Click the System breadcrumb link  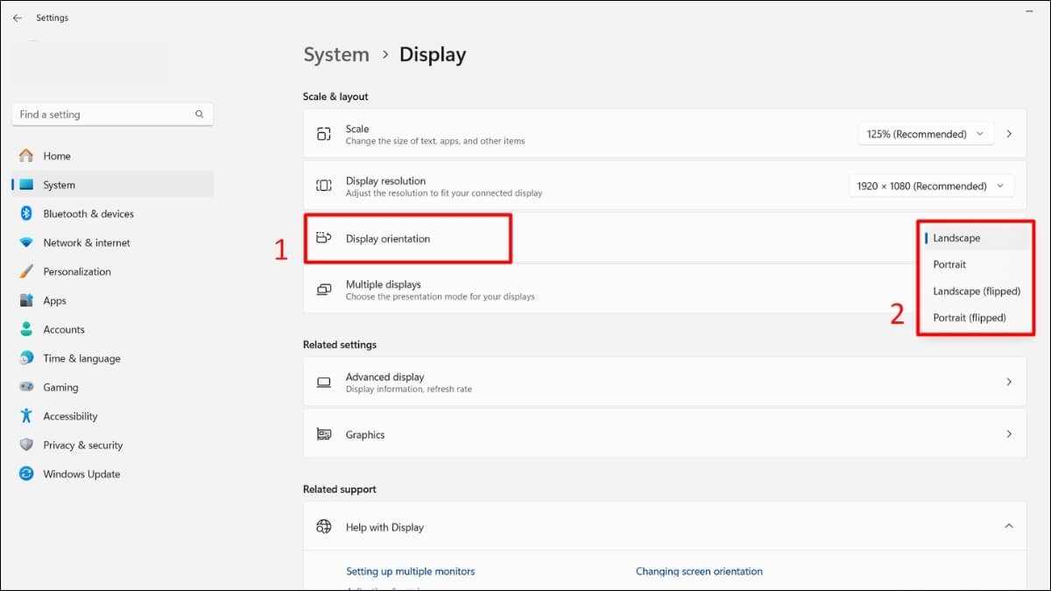tap(336, 54)
